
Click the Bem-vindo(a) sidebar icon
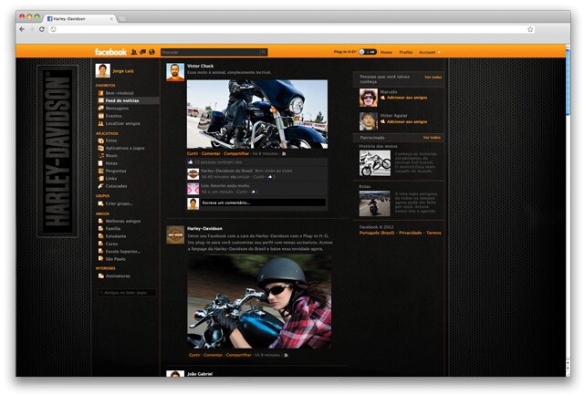(100, 93)
